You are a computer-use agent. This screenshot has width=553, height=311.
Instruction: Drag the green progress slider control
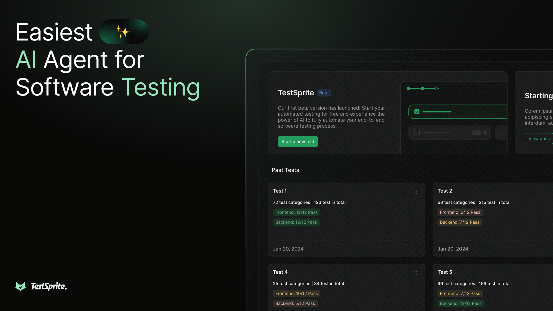(422, 88)
